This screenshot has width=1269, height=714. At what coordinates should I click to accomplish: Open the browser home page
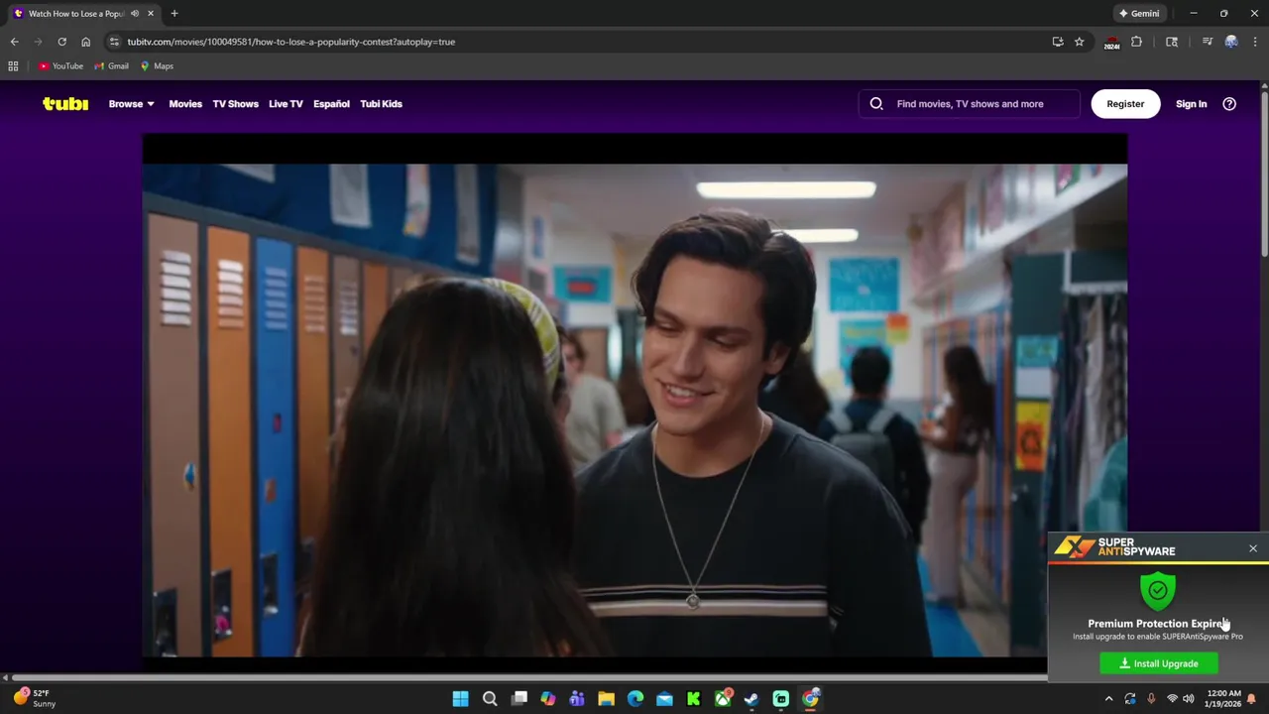click(x=85, y=42)
